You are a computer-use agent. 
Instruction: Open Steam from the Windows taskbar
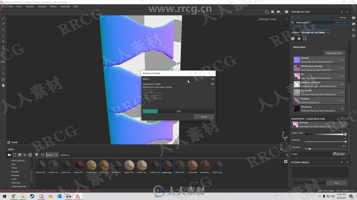pyautogui.click(x=32, y=196)
